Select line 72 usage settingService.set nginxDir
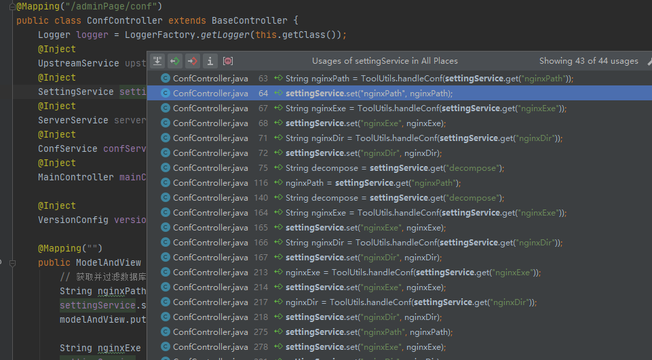 click(x=364, y=153)
